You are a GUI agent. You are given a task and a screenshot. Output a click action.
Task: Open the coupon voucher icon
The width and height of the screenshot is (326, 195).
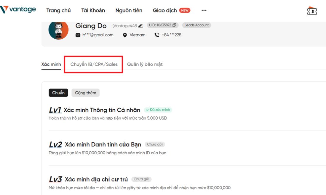click(312, 11)
